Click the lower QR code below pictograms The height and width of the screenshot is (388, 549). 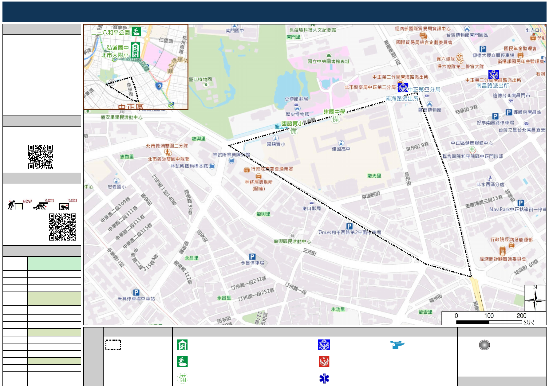coord(63,227)
